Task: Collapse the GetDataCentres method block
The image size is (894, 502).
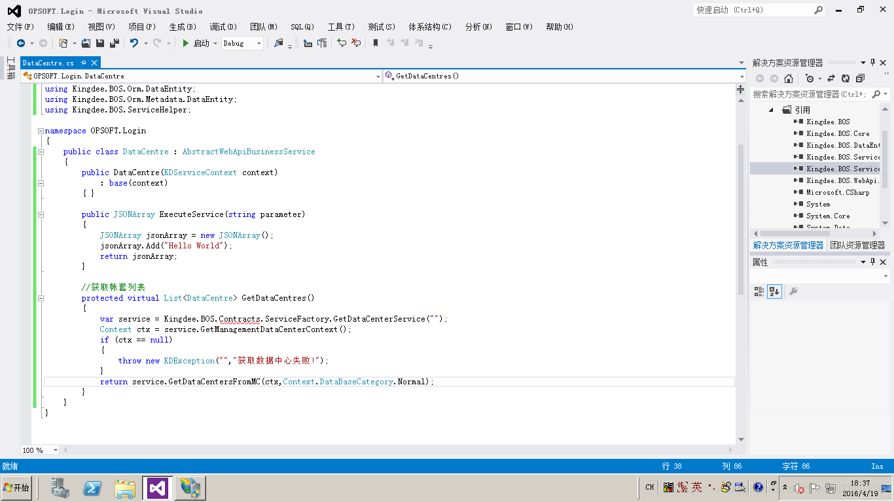Action: coord(41,298)
